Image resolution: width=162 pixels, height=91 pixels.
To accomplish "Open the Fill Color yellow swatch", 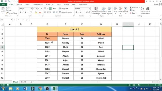I will tap(36, 12).
